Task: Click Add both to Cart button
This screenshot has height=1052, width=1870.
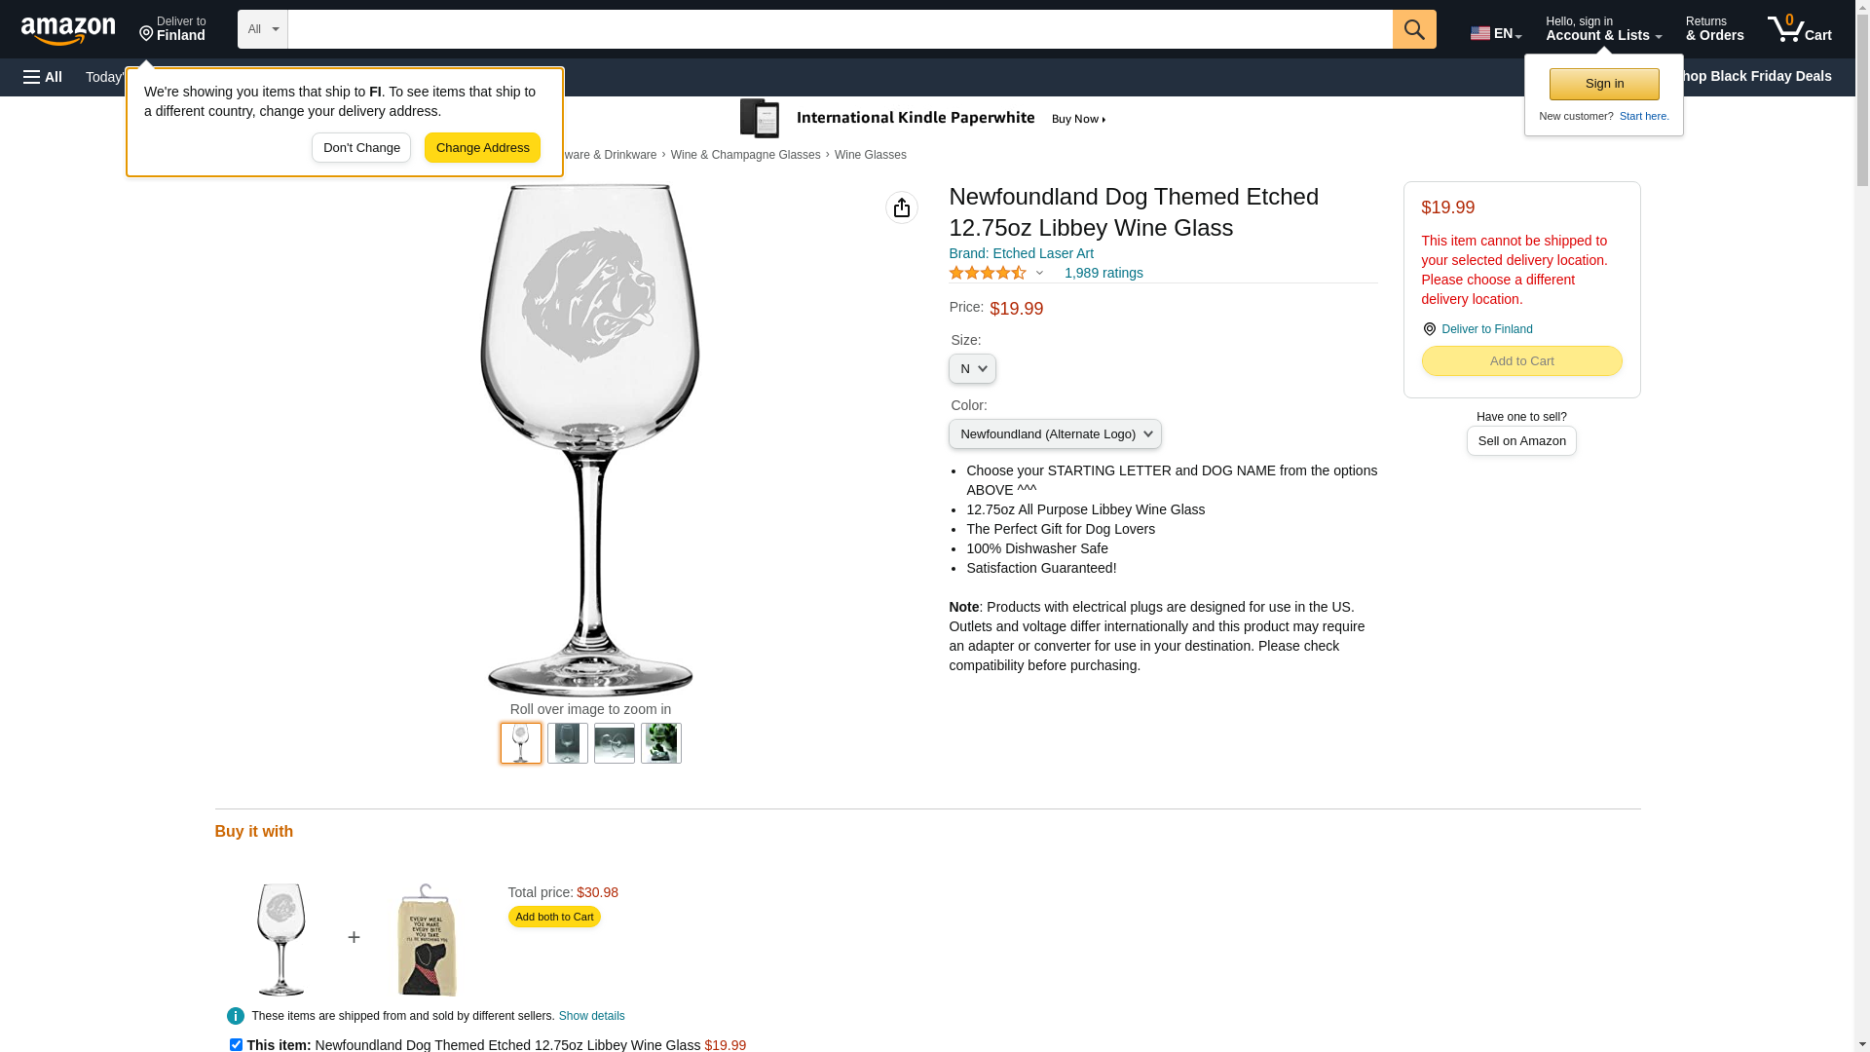Action: pyautogui.click(x=554, y=917)
